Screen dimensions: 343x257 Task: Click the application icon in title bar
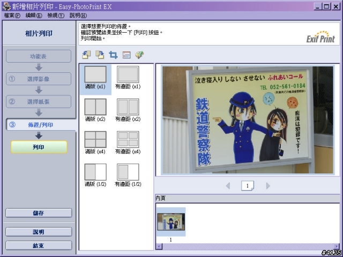(6, 6)
